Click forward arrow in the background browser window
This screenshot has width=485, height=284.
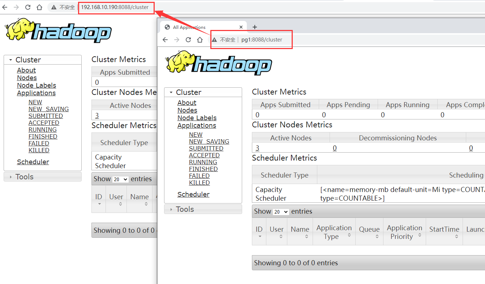(x=16, y=7)
